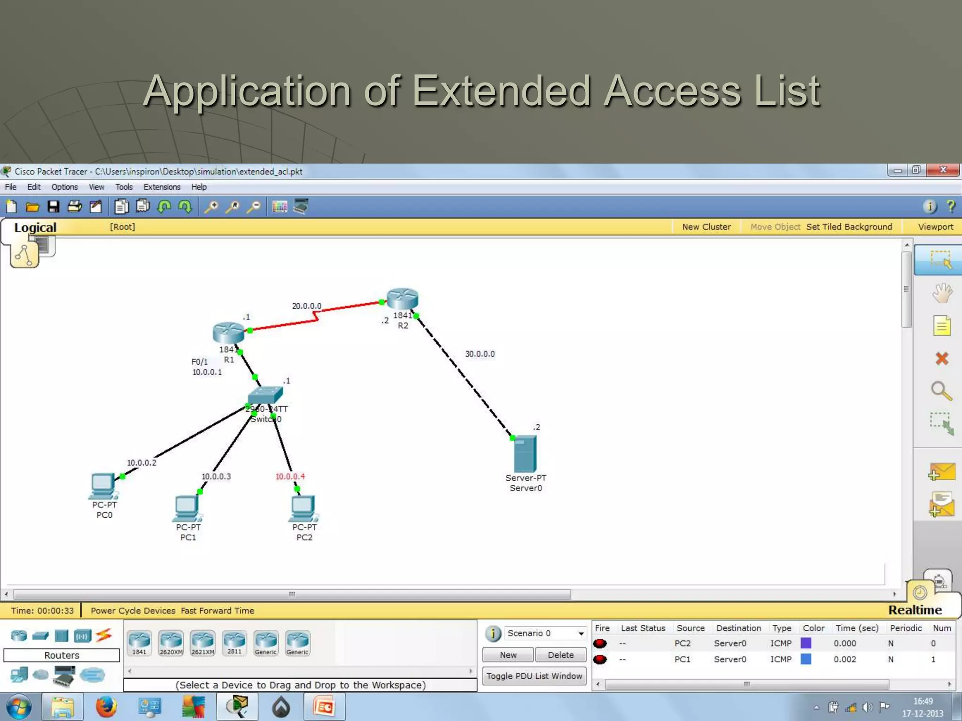Click the Zoom Out magnifier icon
The image size is (962, 721).
(254, 207)
